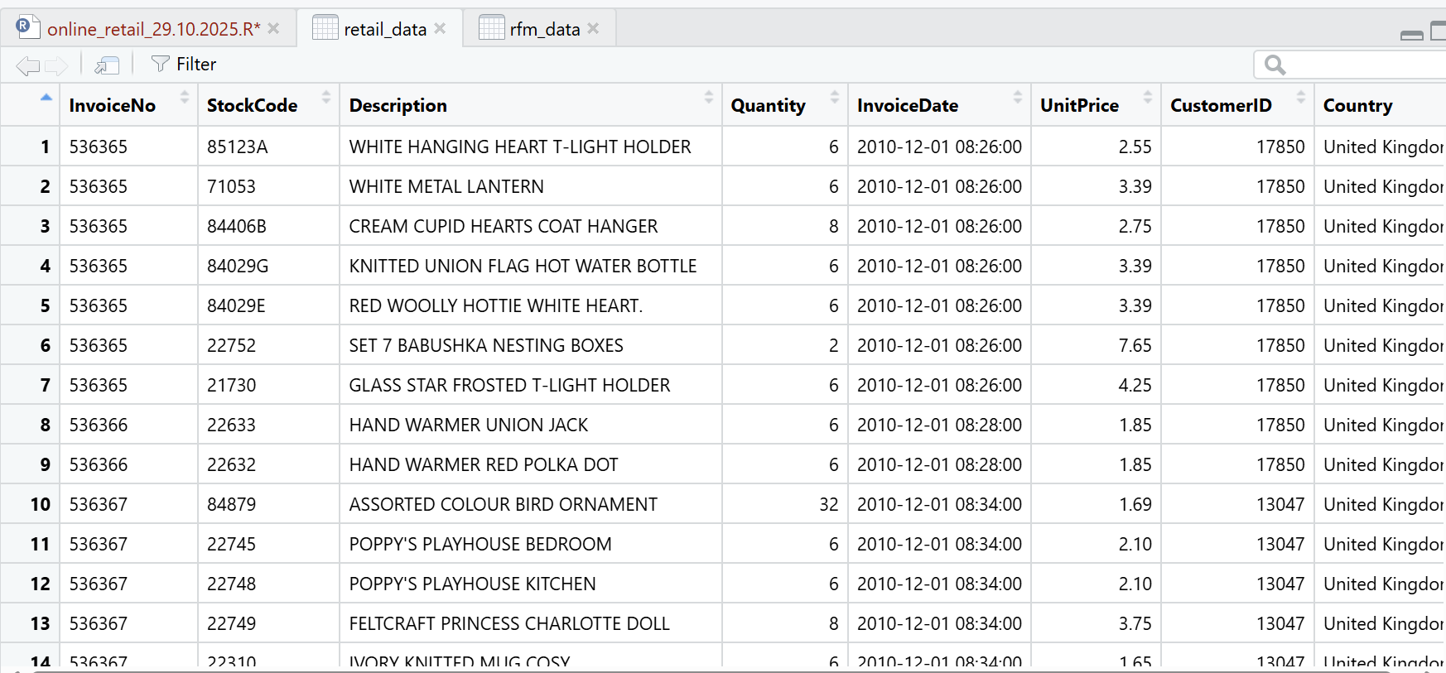Click the forward navigation arrow icon
1446x673 pixels.
point(56,65)
